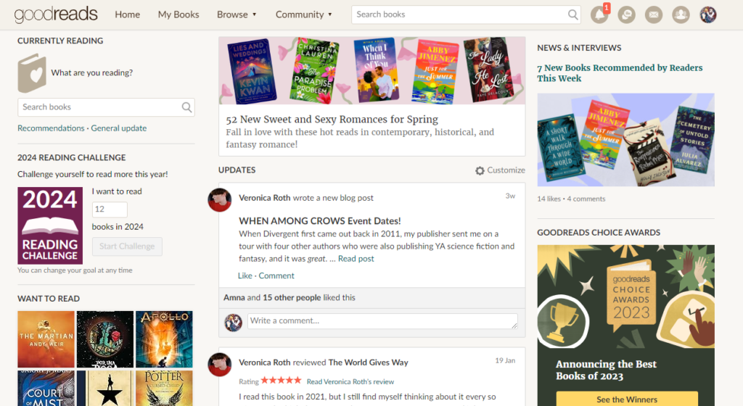Click the Write a comment box
The height and width of the screenshot is (406, 743).
click(382, 321)
